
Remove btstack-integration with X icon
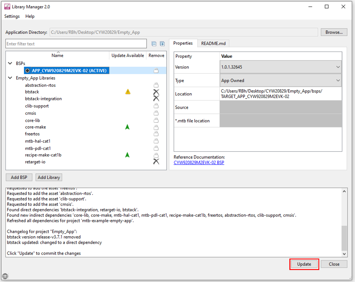(156, 98)
